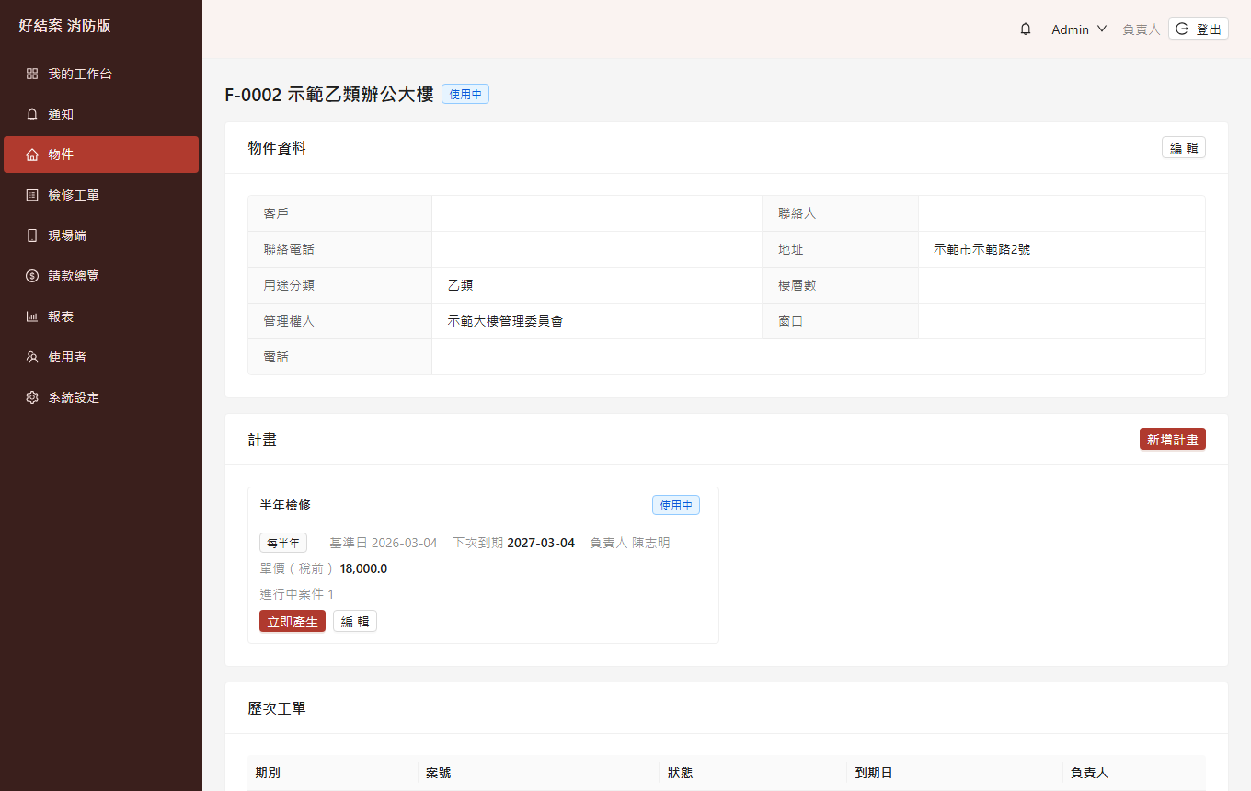Click the 現場端 mobile icon

32,235
